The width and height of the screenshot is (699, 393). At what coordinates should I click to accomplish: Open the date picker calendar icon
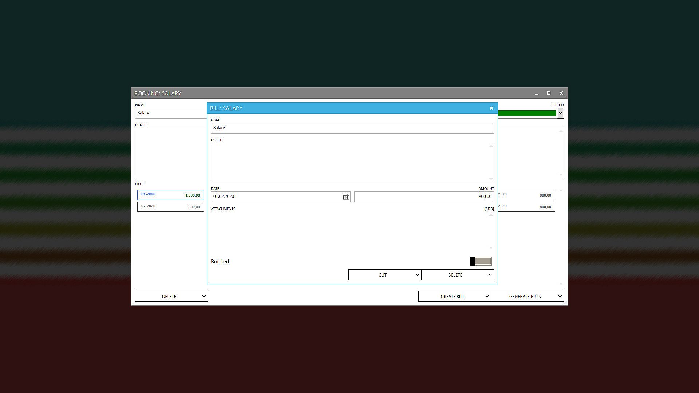pos(346,197)
